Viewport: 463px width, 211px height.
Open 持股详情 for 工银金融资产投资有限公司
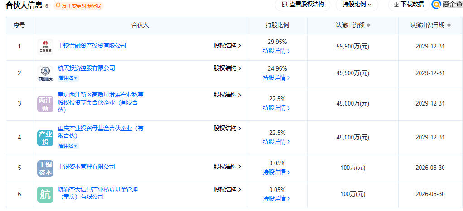[276, 51]
